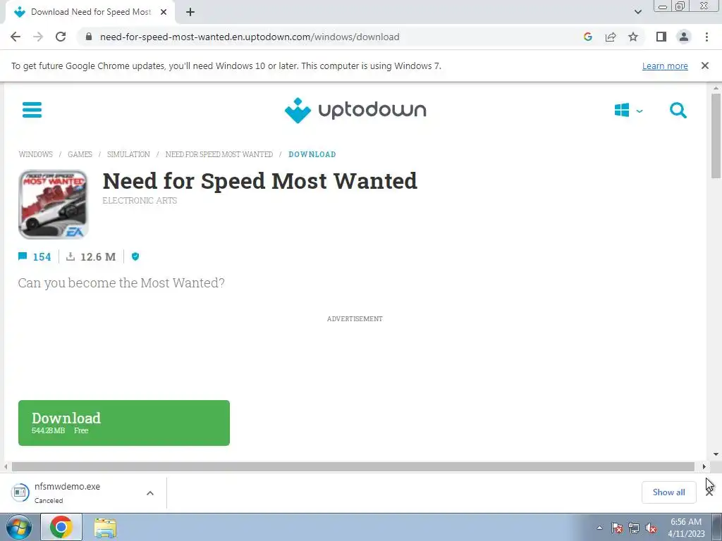Click the share page icon in address bar
Viewport: 722px width, 541px height.
click(611, 37)
